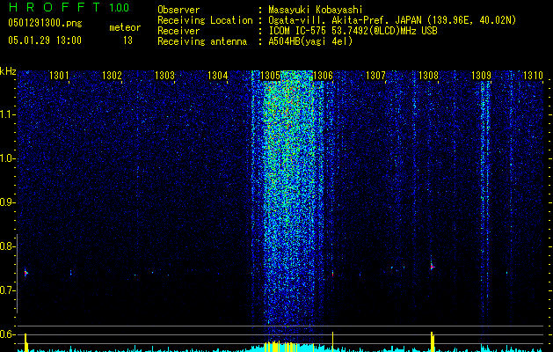Click the 1305 time marker
The width and height of the screenshot is (553, 352).
(270, 76)
